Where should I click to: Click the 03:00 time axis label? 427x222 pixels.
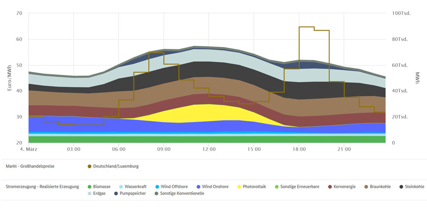73,149
